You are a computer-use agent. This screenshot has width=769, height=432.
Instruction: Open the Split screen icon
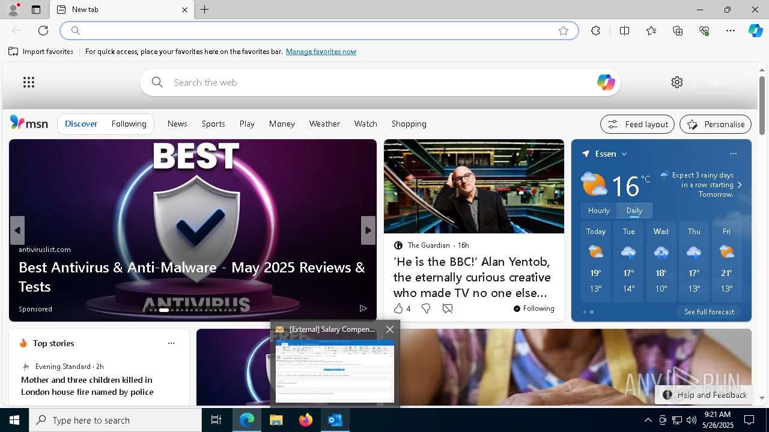624,31
